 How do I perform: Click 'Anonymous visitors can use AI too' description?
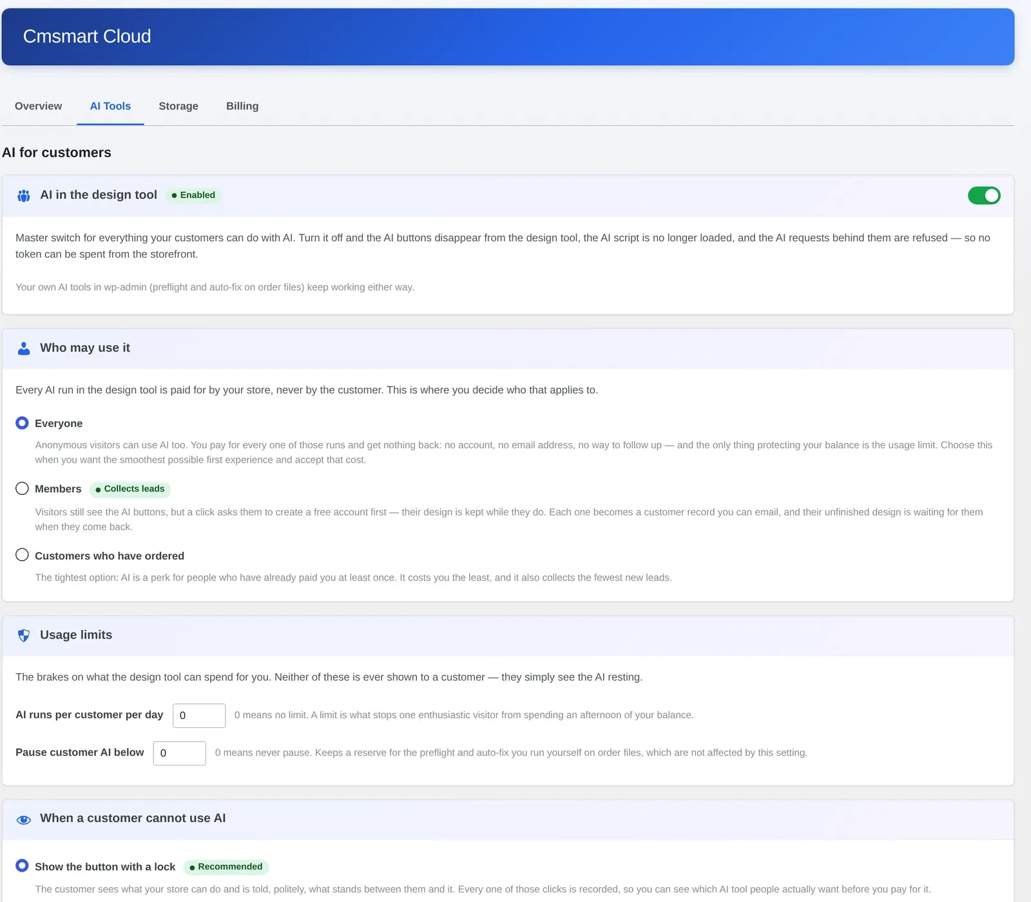(514, 452)
